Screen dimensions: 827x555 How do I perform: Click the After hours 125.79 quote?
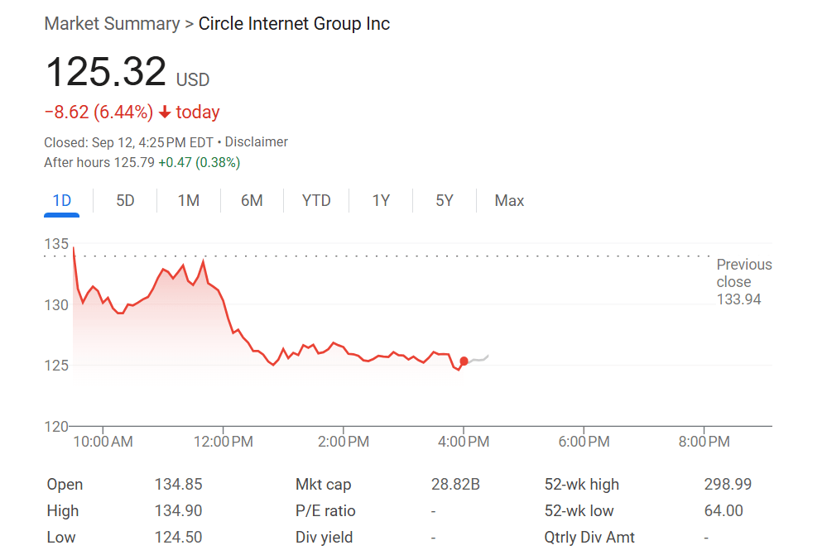pyautogui.click(x=99, y=163)
